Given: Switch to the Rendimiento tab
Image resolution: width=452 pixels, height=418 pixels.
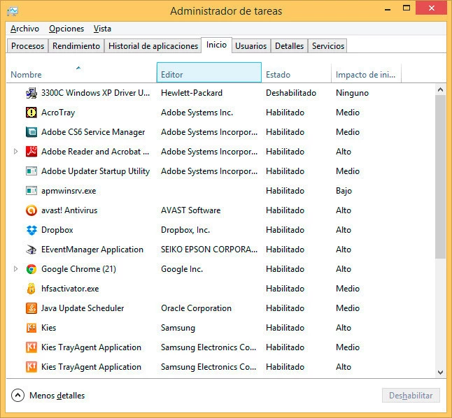Looking at the screenshot, I should tap(76, 46).
